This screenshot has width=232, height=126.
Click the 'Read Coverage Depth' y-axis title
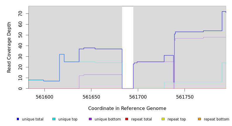tap(9, 47)
